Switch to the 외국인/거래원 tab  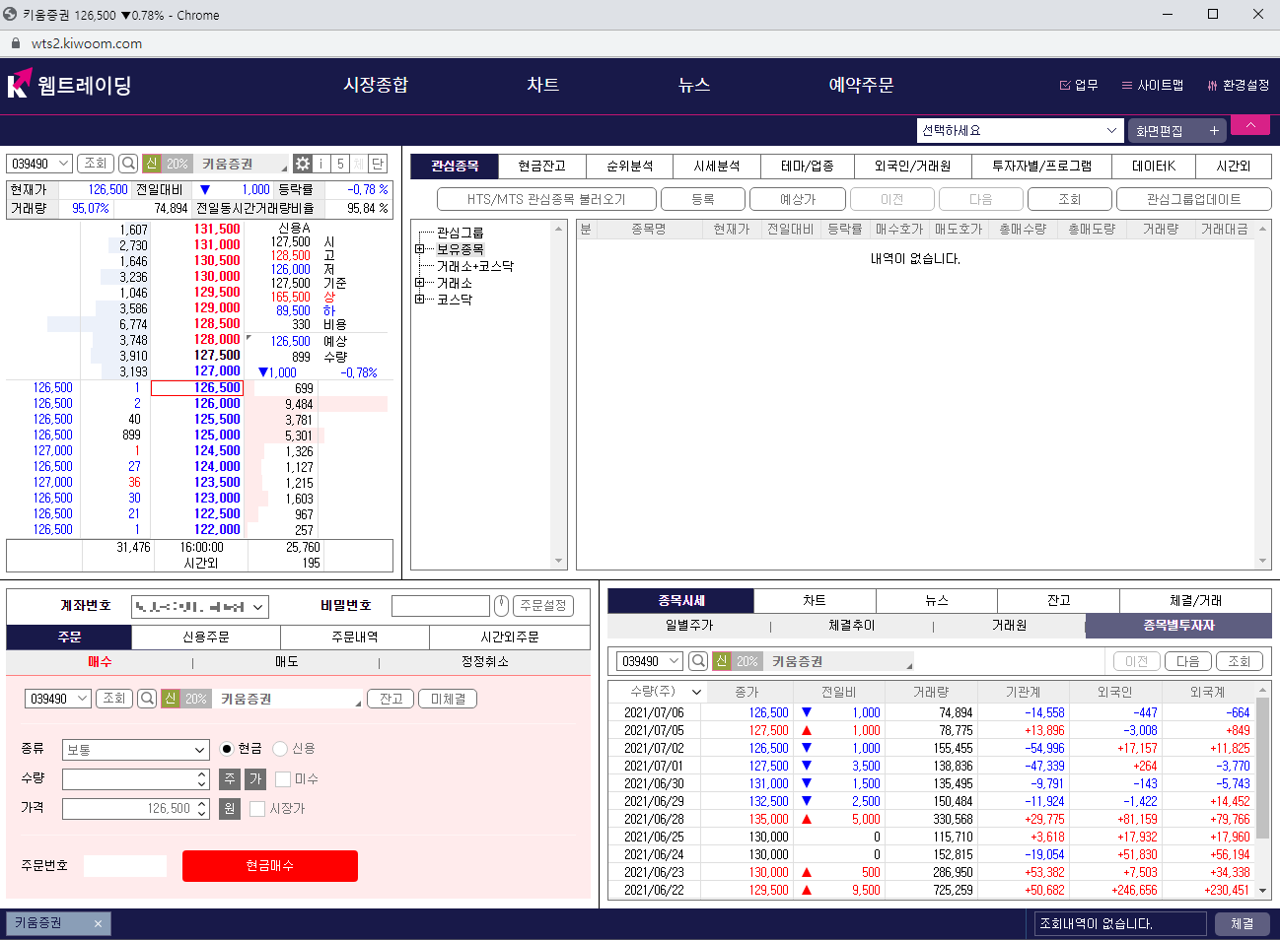(x=912, y=167)
